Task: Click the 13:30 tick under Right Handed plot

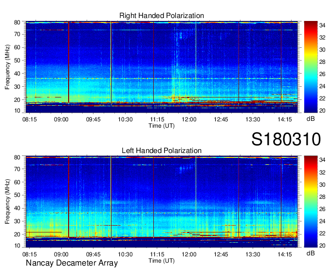Action: (x=253, y=119)
